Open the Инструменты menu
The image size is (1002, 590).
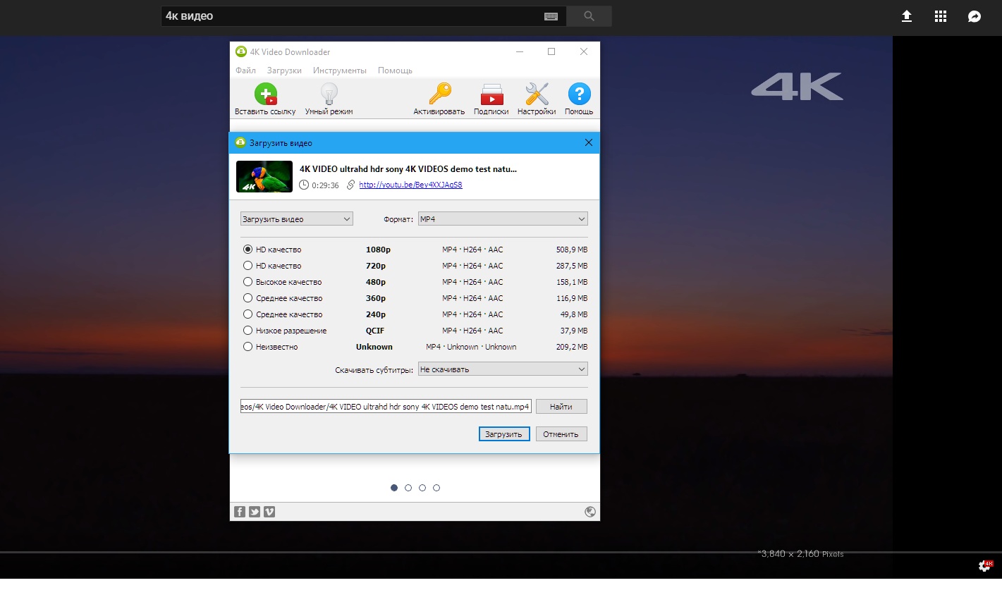[340, 70]
